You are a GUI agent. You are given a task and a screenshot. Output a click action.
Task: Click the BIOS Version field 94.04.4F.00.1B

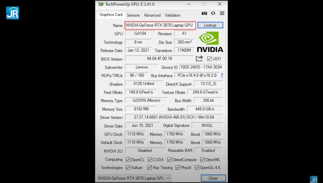click(159, 59)
